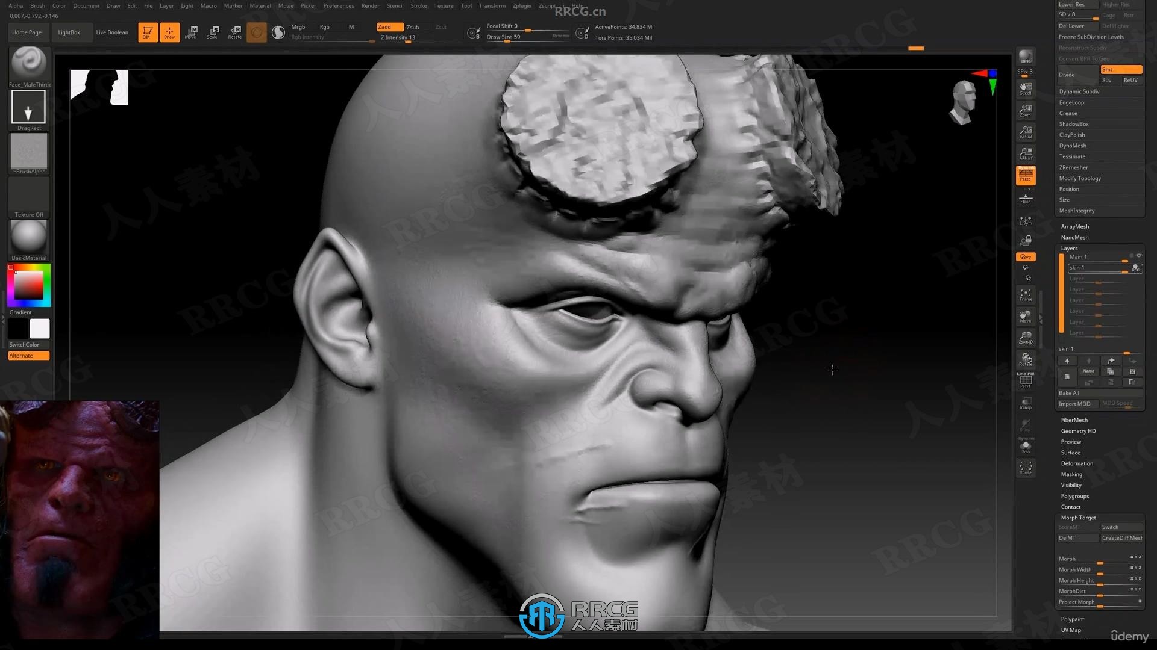1157x650 pixels.
Task: Toggle the Smt smooth option
Action: (1121, 69)
